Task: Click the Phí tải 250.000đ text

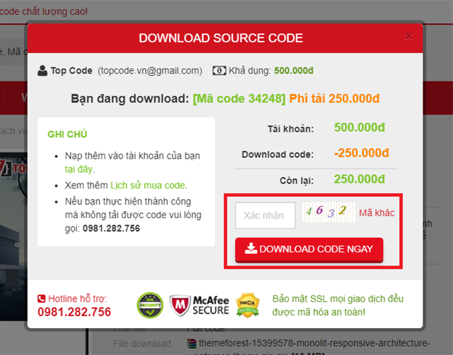Action: point(335,98)
